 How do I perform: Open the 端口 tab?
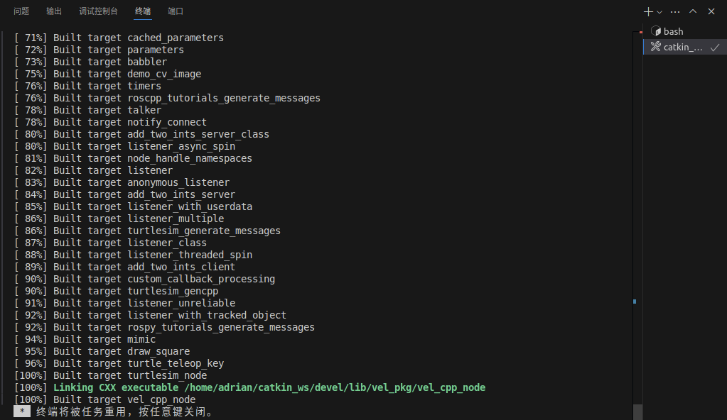176,11
